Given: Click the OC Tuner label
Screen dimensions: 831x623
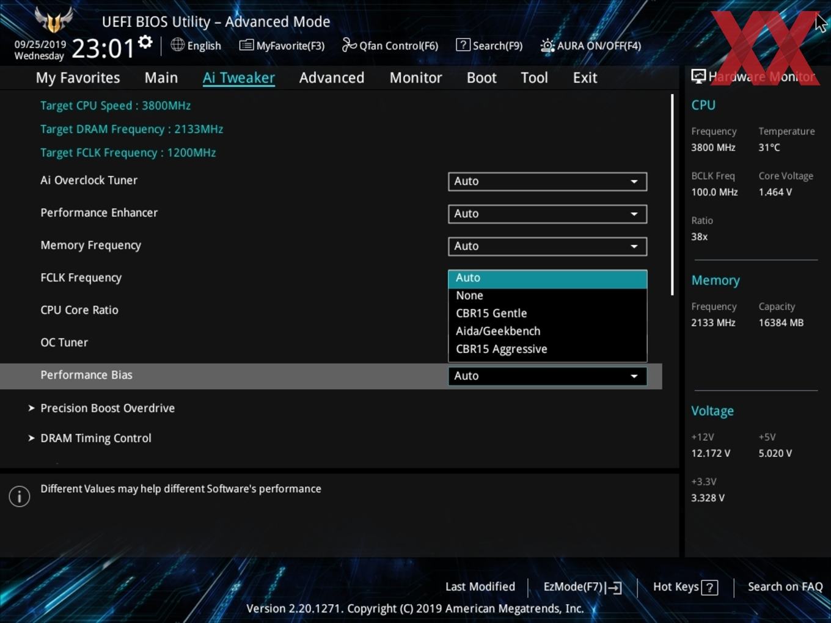Looking at the screenshot, I should [x=64, y=342].
